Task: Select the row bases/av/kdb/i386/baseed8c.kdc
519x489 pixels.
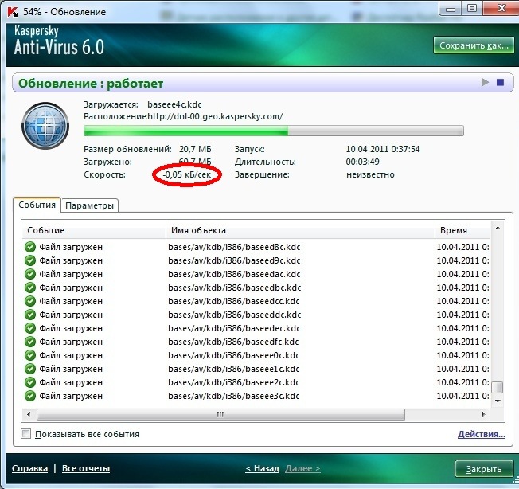Action: [256, 247]
